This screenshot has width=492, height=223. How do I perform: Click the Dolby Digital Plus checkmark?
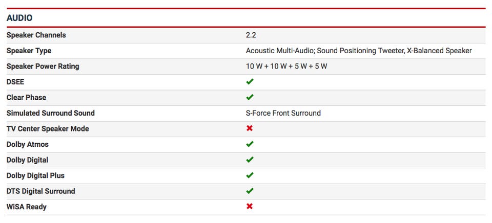tap(250, 175)
